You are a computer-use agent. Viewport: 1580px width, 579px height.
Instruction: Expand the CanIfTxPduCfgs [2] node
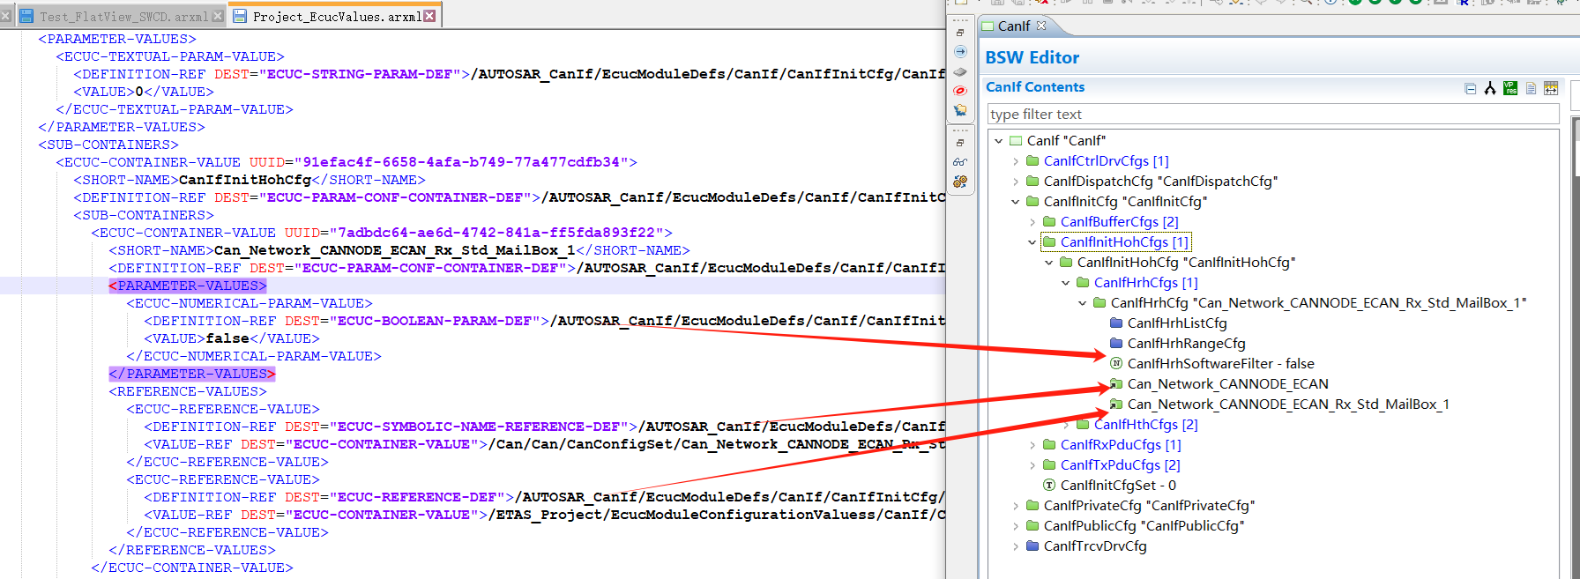(x=1032, y=464)
